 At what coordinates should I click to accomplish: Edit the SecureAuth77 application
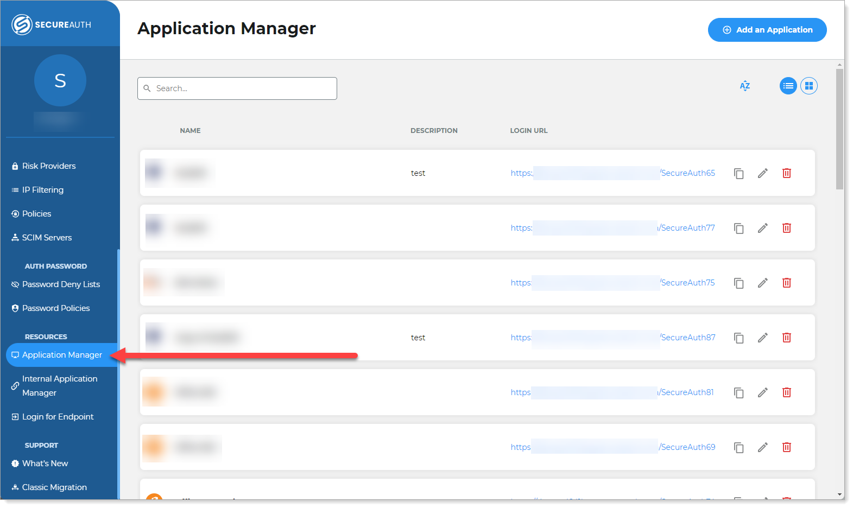tap(763, 228)
